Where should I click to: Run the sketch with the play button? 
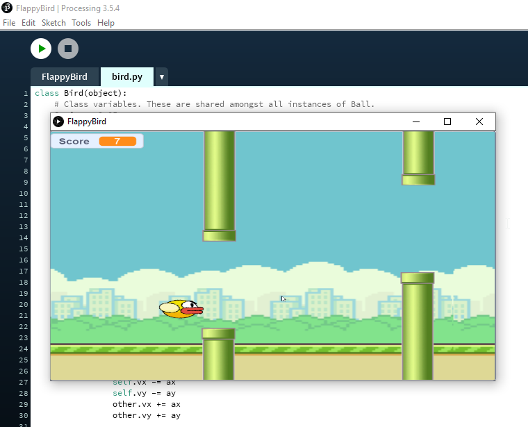[x=41, y=49]
